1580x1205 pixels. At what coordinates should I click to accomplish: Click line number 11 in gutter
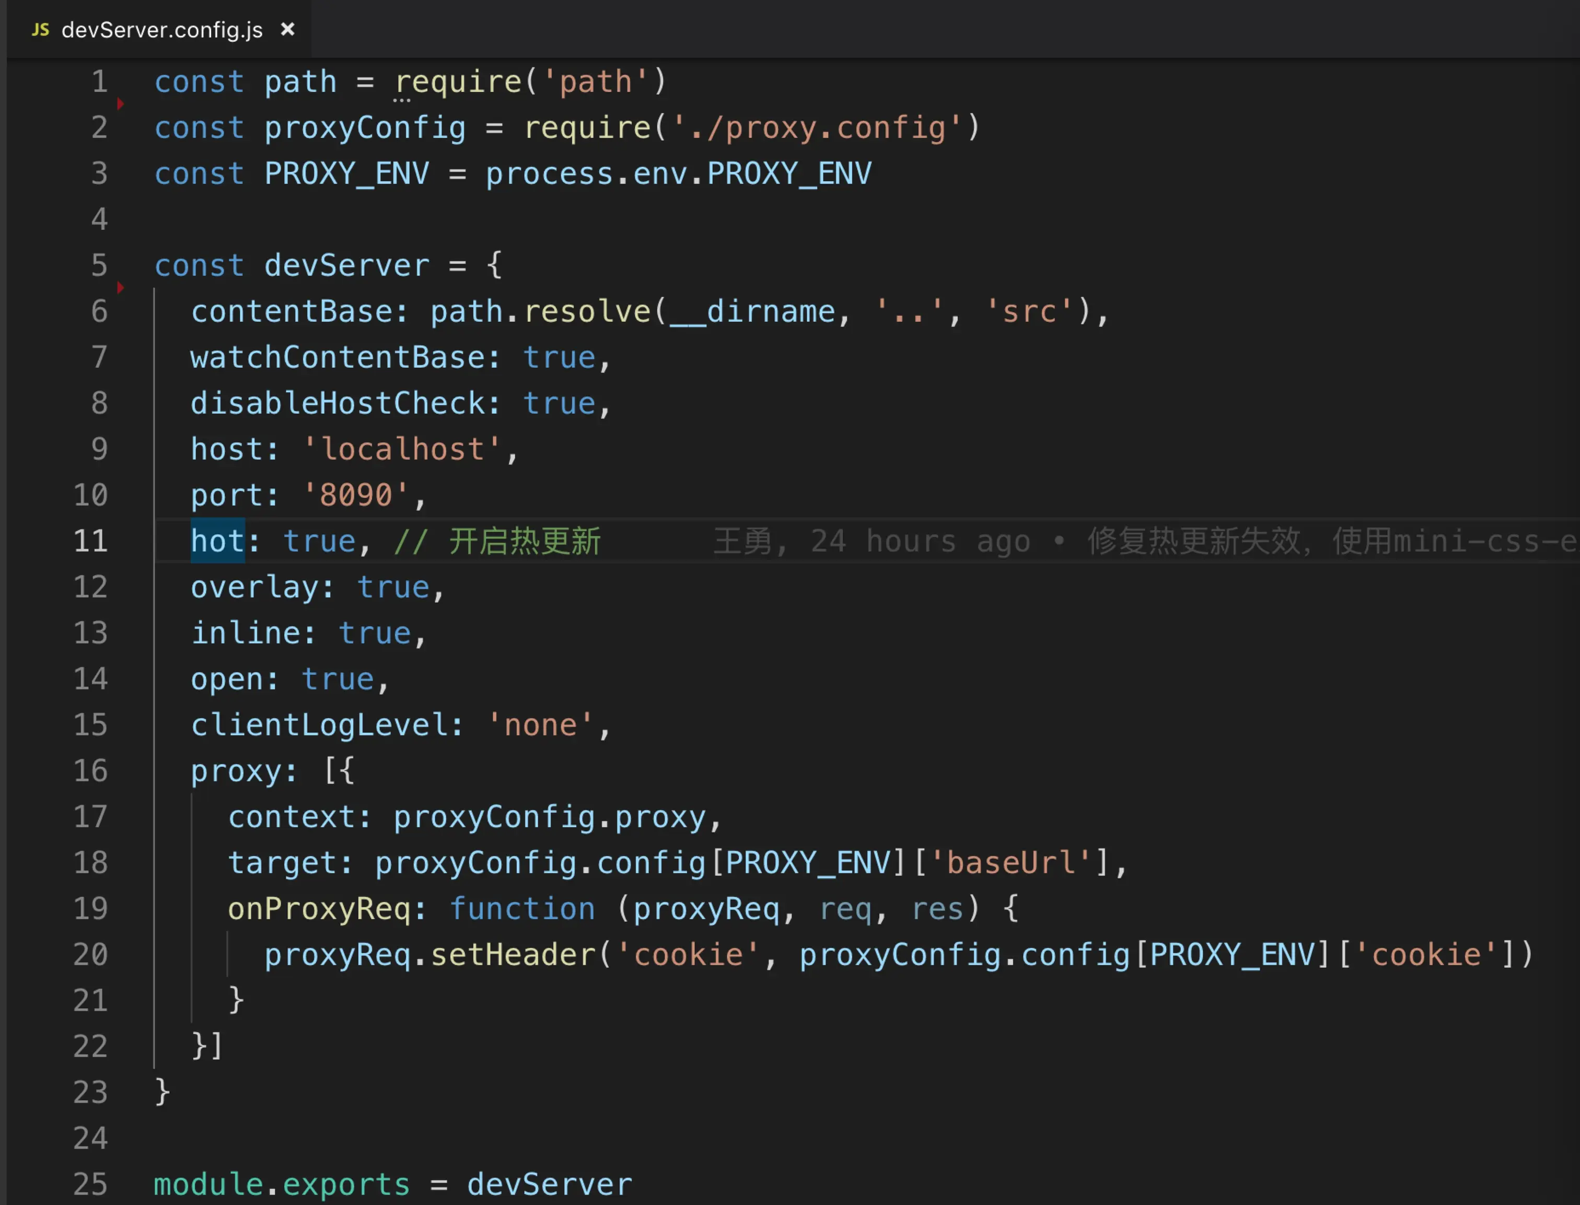[90, 541]
